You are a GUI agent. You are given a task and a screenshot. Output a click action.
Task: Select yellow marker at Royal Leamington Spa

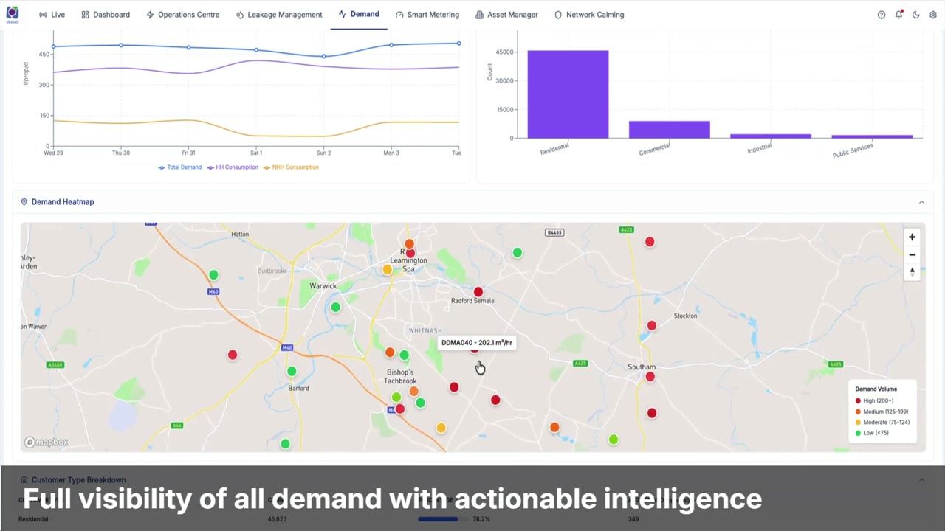click(387, 270)
